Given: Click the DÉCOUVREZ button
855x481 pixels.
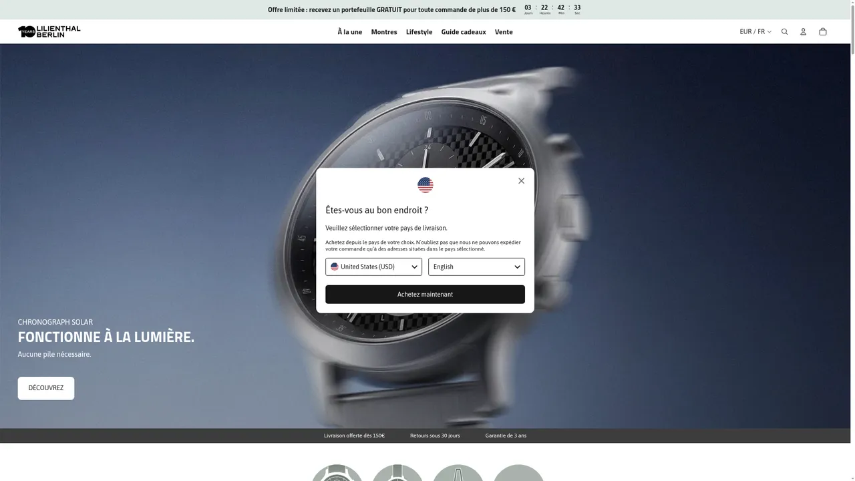Looking at the screenshot, I should 46,388.
